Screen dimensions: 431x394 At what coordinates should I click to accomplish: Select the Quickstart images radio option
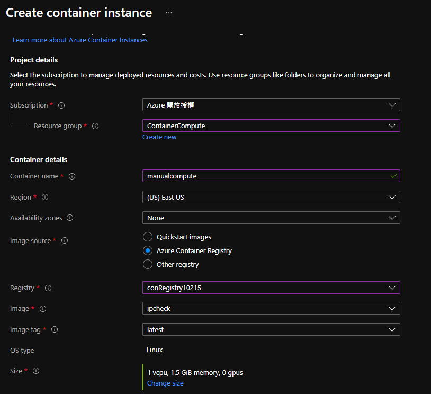148,237
